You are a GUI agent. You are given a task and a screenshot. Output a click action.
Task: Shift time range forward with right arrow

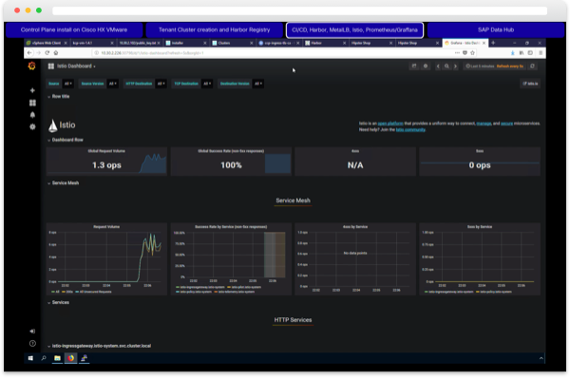tap(455, 66)
